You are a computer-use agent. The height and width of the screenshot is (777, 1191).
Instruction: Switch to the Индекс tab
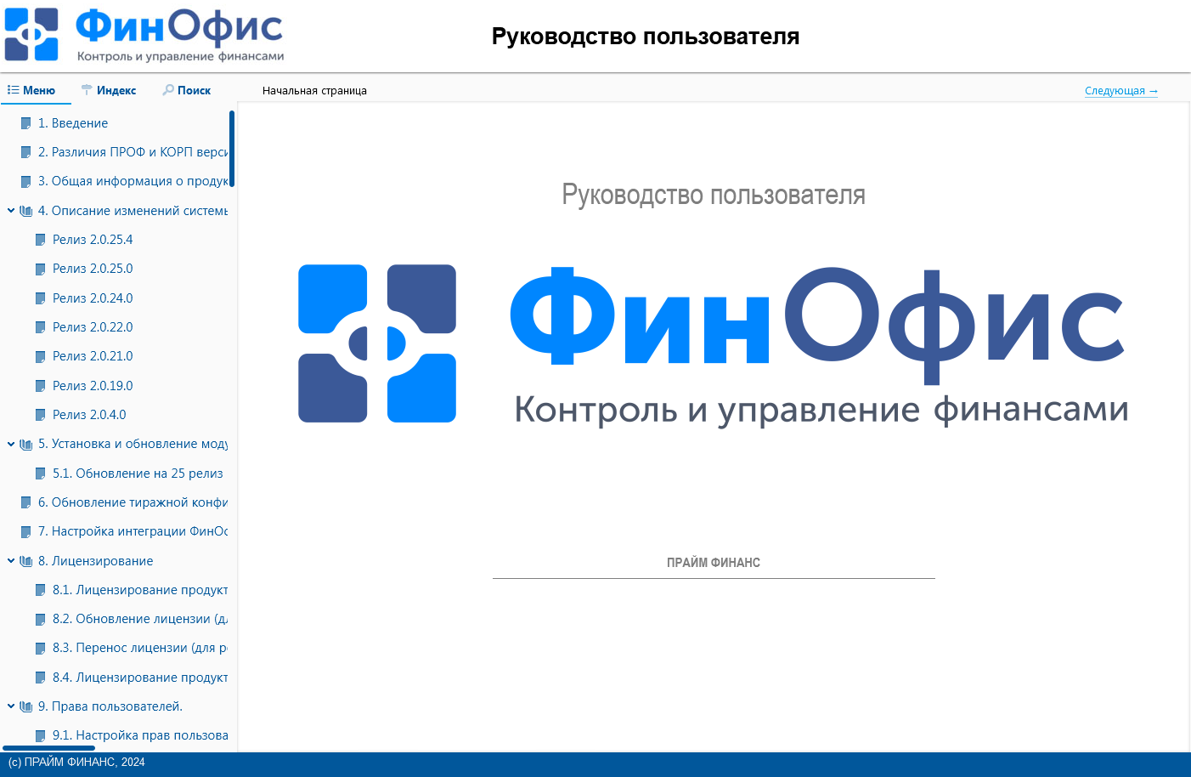[108, 90]
